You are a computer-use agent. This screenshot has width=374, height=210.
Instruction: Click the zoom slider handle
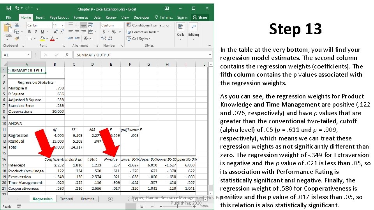[x=177, y=206]
